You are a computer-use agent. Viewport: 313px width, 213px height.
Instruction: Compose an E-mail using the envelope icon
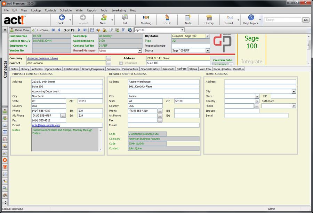pos(230,20)
